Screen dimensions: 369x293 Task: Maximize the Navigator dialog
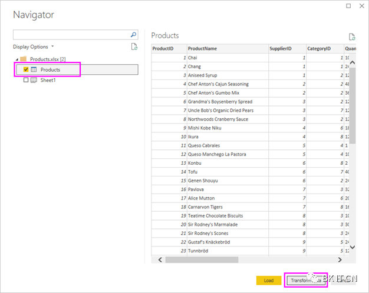point(348,6)
